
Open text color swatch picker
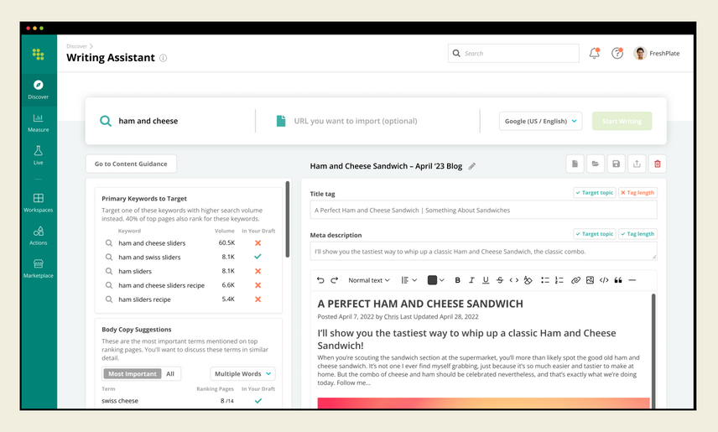435,280
